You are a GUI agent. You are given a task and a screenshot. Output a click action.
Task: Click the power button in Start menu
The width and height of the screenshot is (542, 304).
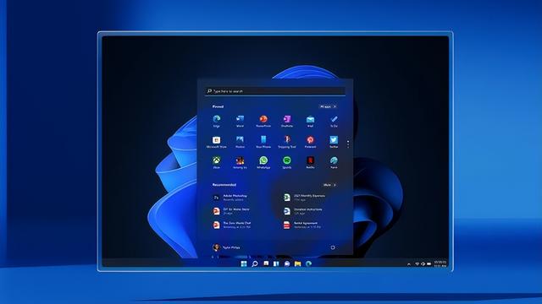(333, 247)
